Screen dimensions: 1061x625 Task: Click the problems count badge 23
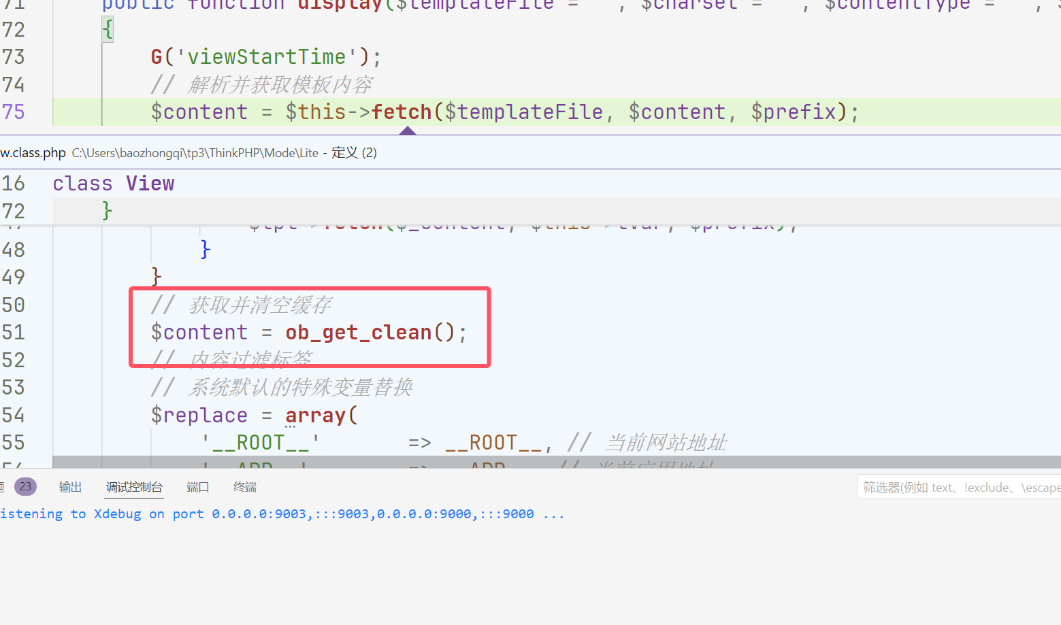pyautogui.click(x=25, y=486)
